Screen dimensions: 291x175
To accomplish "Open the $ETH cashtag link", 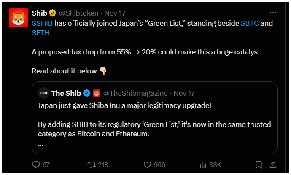I will point(40,33).
